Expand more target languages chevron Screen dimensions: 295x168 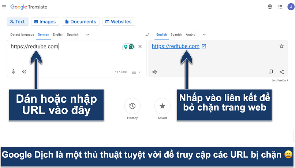click(204, 34)
